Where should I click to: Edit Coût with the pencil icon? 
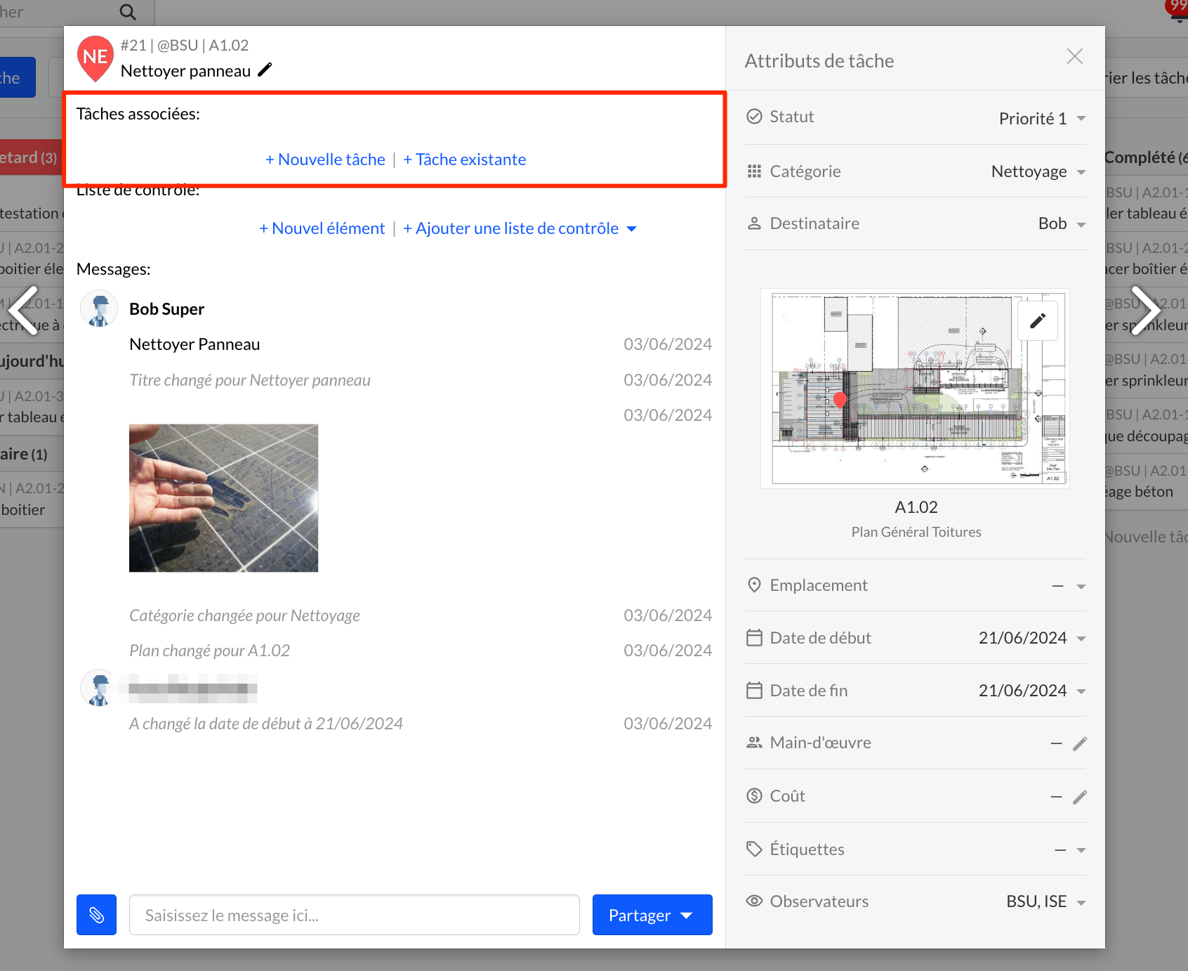1080,797
